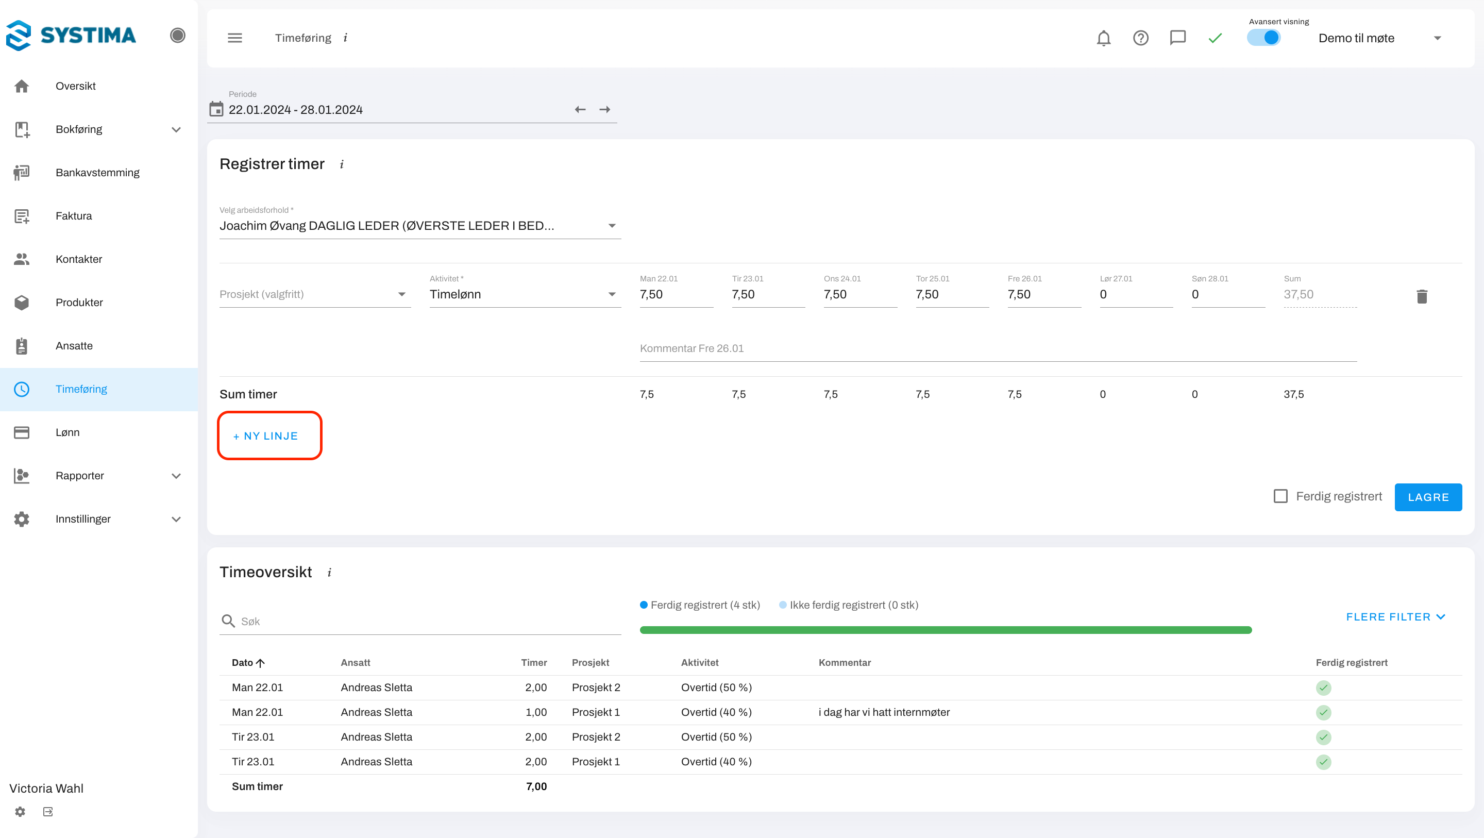Open Lønn in the sidebar
Image resolution: width=1484 pixels, height=838 pixels.
click(68, 432)
